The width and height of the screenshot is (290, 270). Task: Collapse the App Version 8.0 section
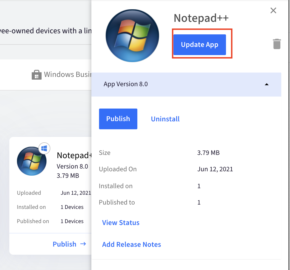[266, 84]
